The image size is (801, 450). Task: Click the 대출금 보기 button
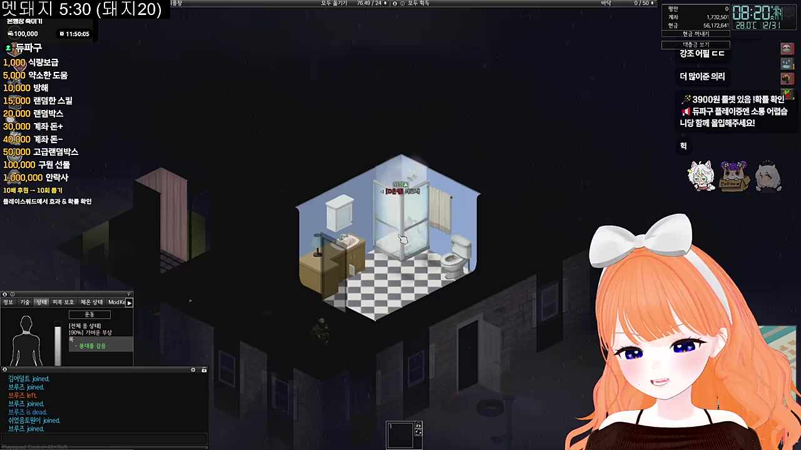[696, 45]
